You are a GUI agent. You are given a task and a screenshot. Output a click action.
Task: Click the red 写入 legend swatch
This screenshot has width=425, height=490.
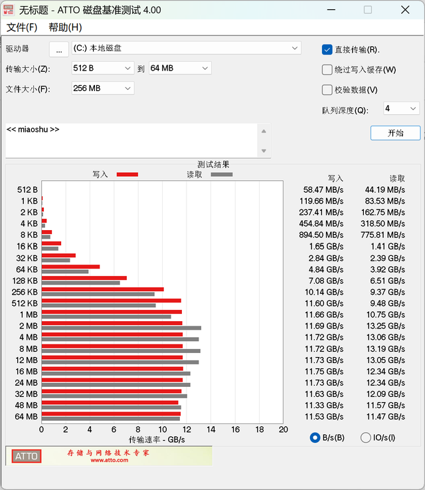(x=127, y=174)
